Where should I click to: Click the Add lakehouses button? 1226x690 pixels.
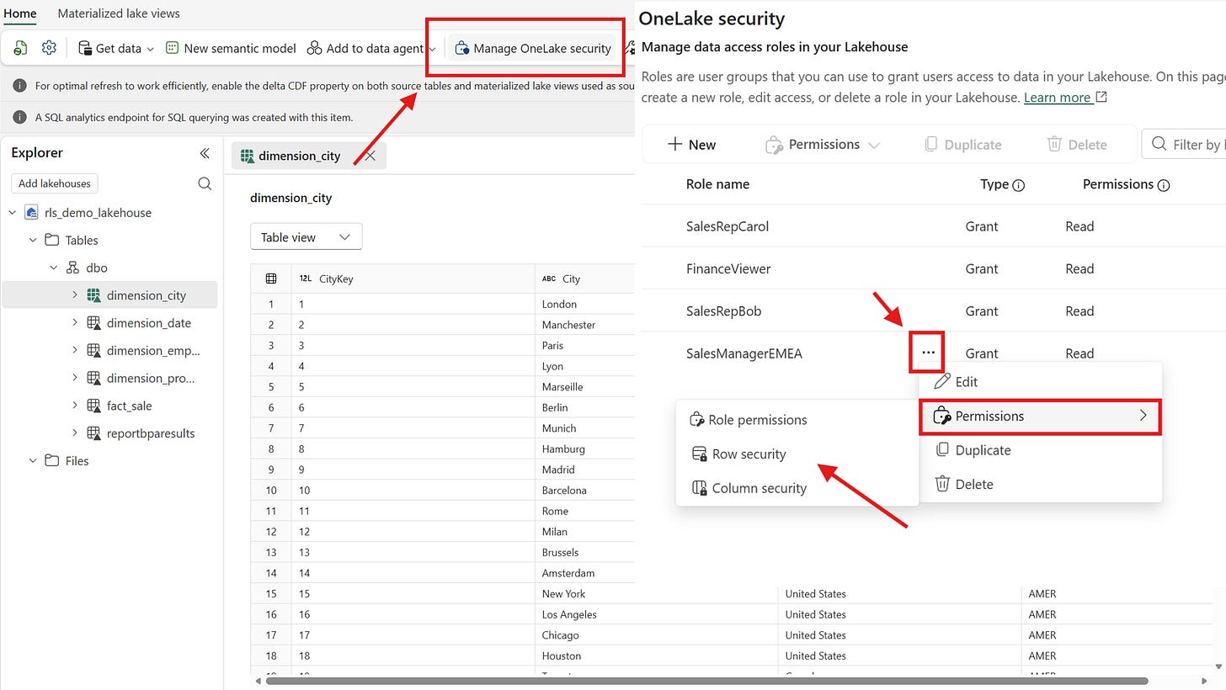tap(55, 183)
